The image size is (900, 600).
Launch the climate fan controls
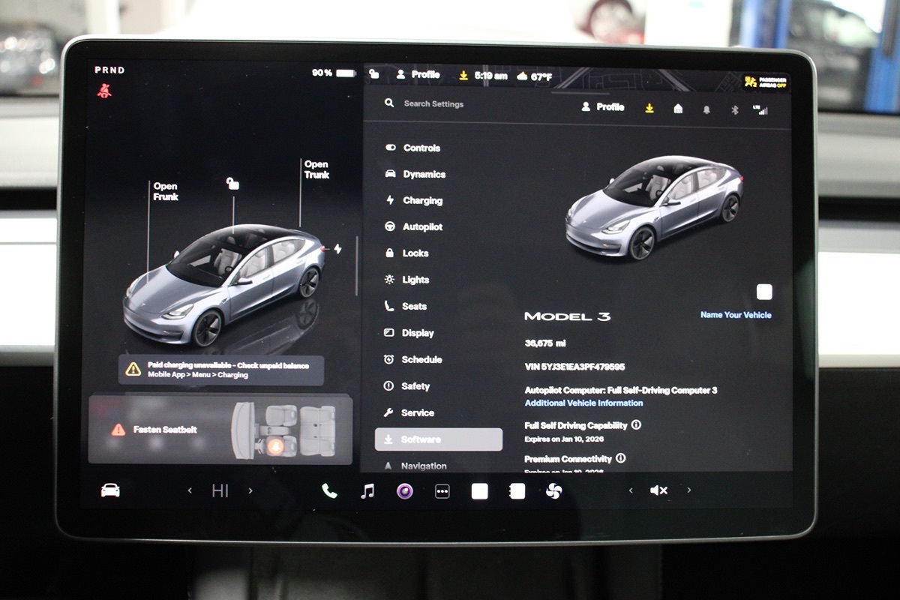click(x=555, y=490)
